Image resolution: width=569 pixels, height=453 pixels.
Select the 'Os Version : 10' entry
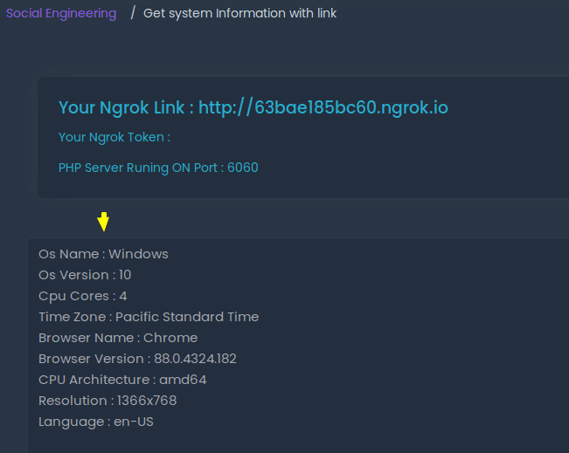coord(85,275)
